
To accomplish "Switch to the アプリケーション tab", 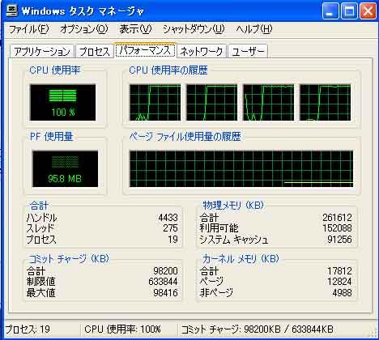I will click(x=42, y=52).
